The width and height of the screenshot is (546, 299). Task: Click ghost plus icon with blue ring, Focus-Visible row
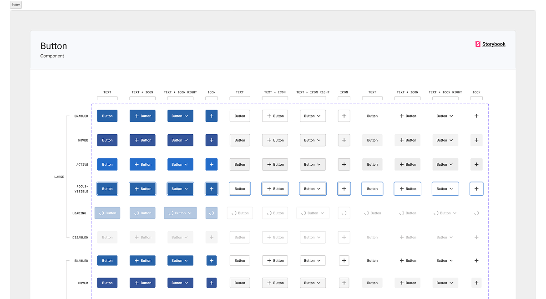[476, 189]
